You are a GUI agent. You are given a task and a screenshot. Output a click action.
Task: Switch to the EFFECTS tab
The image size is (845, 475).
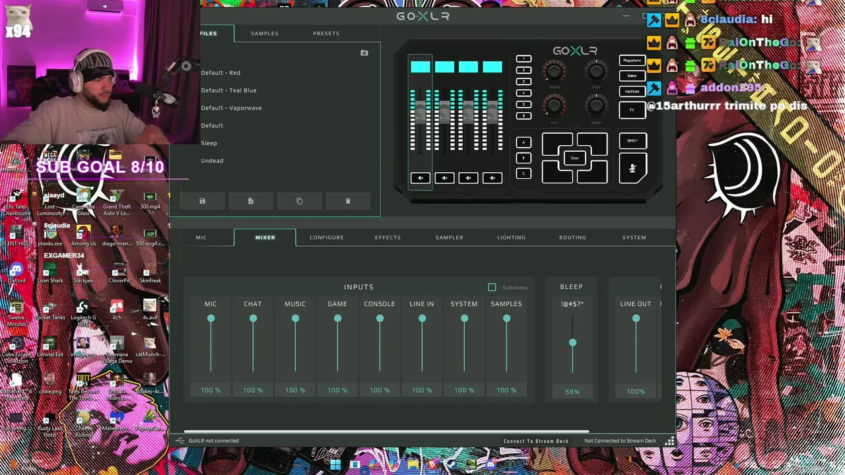click(388, 237)
